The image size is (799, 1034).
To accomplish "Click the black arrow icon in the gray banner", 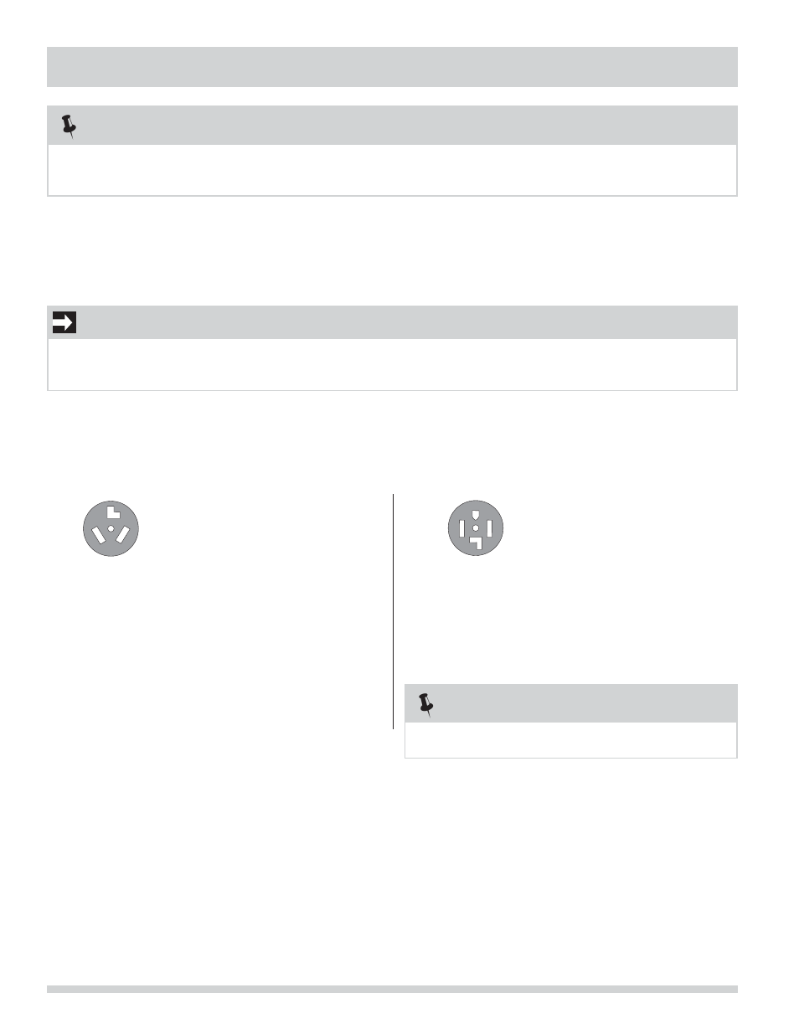I will pos(64,322).
